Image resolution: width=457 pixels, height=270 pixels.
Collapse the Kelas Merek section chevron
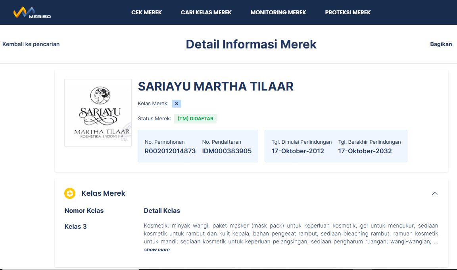434,193
